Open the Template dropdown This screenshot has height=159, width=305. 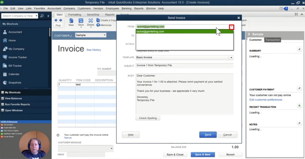click(x=231, y=57)
